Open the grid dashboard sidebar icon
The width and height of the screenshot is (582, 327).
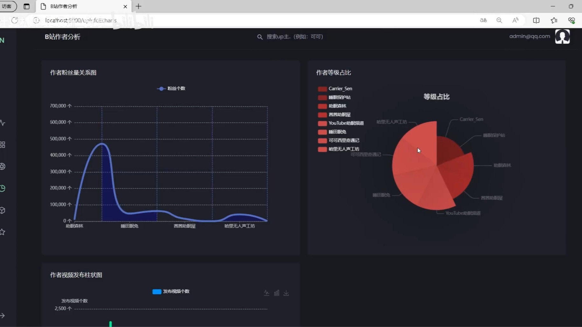[3, 145]
